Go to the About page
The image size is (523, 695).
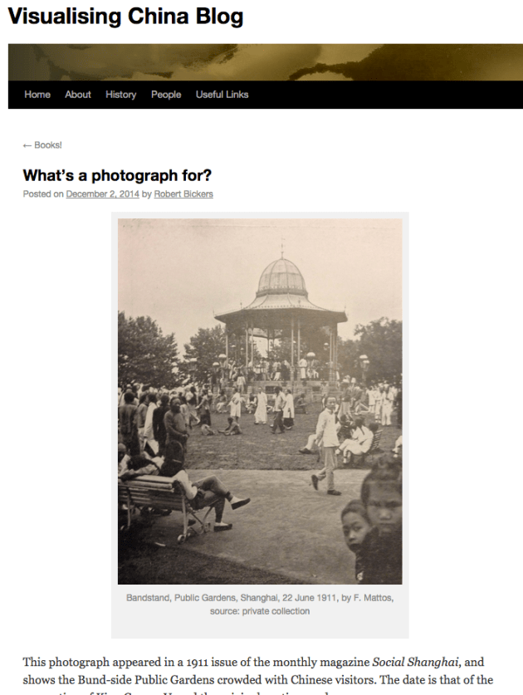(78, 95)
